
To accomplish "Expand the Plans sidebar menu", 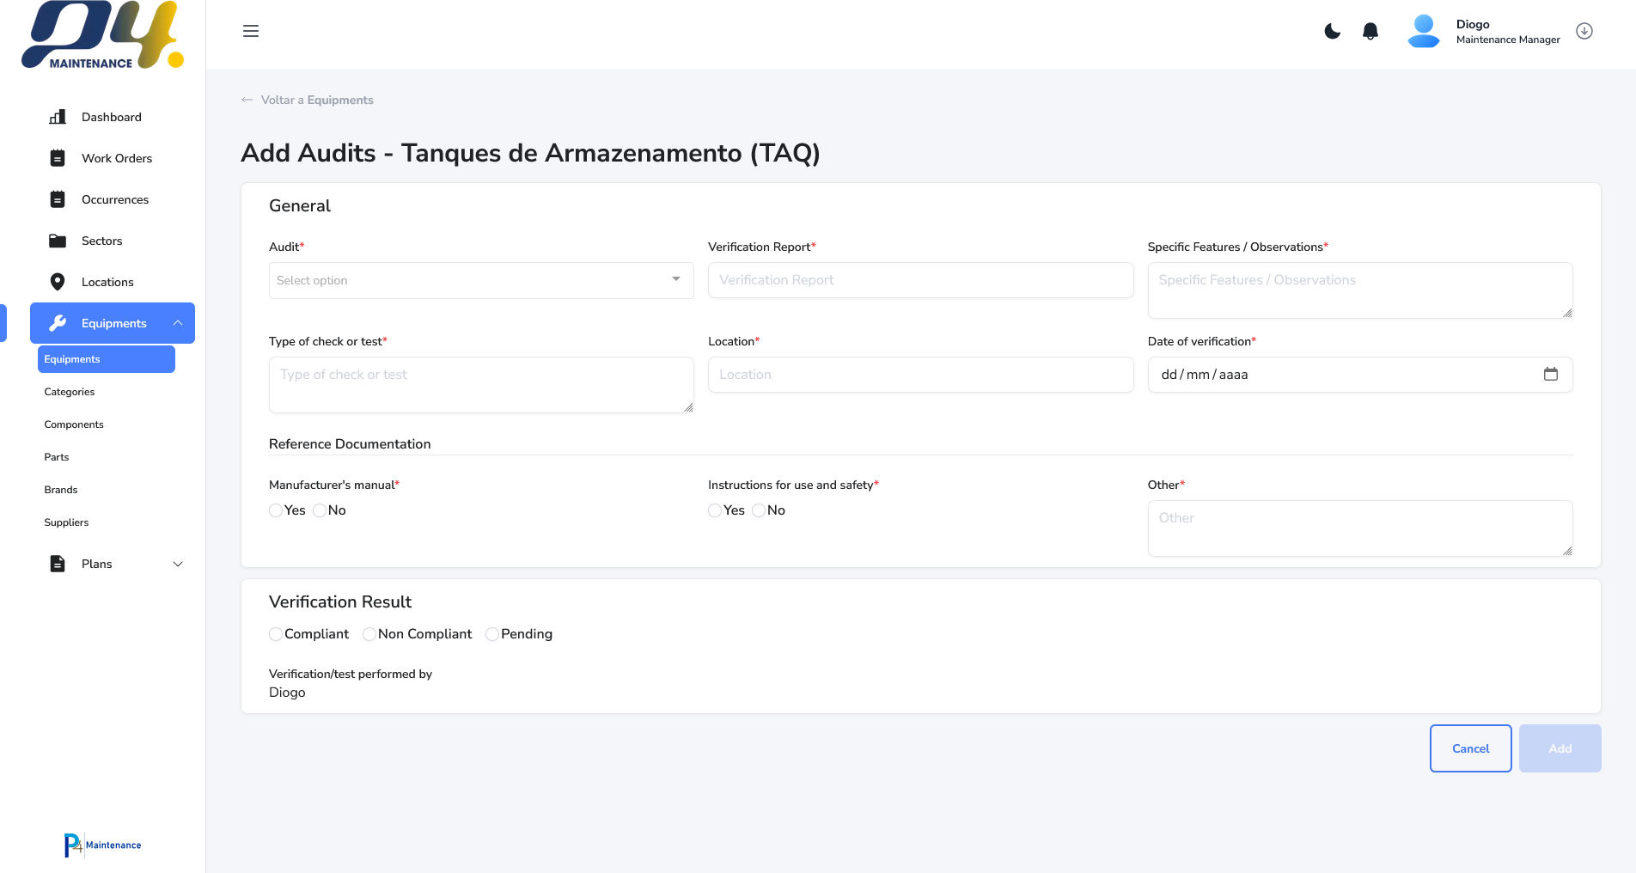I will [178, 564].
